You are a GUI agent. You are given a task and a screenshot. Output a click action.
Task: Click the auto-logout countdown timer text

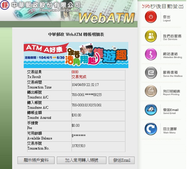pos(163,6)
